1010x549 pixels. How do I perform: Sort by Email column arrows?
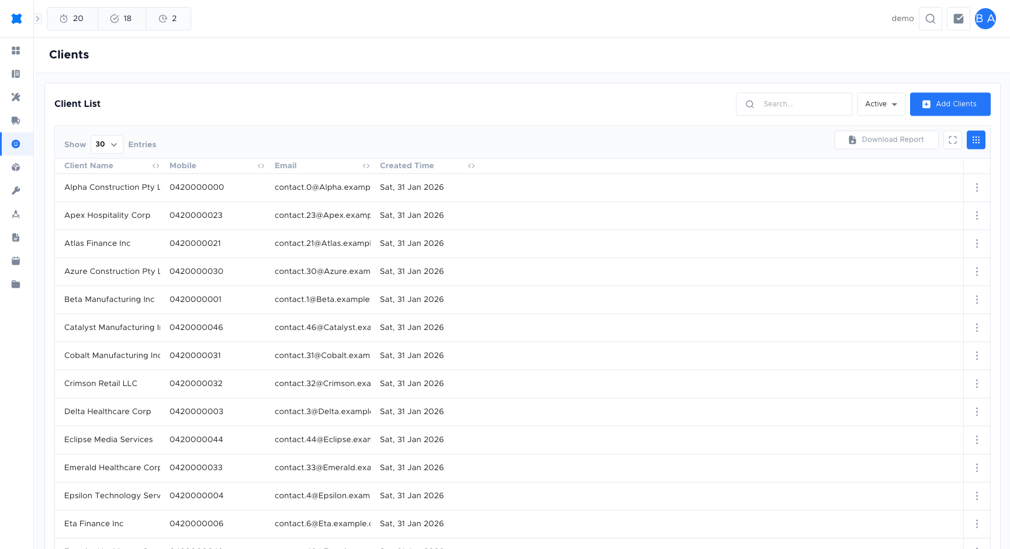(x=366, y=166)
